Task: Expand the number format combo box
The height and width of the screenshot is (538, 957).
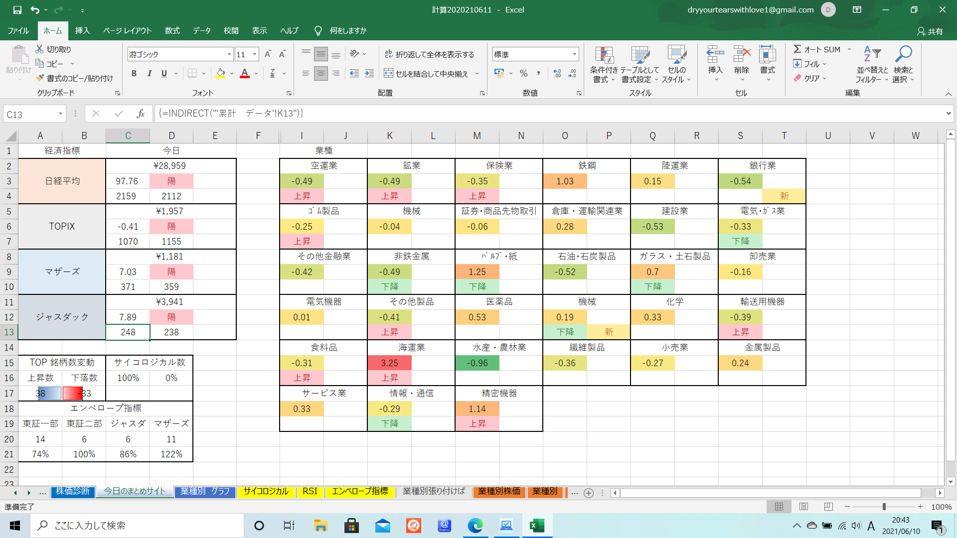Action: pyautogui.click(x=574, y=54)
